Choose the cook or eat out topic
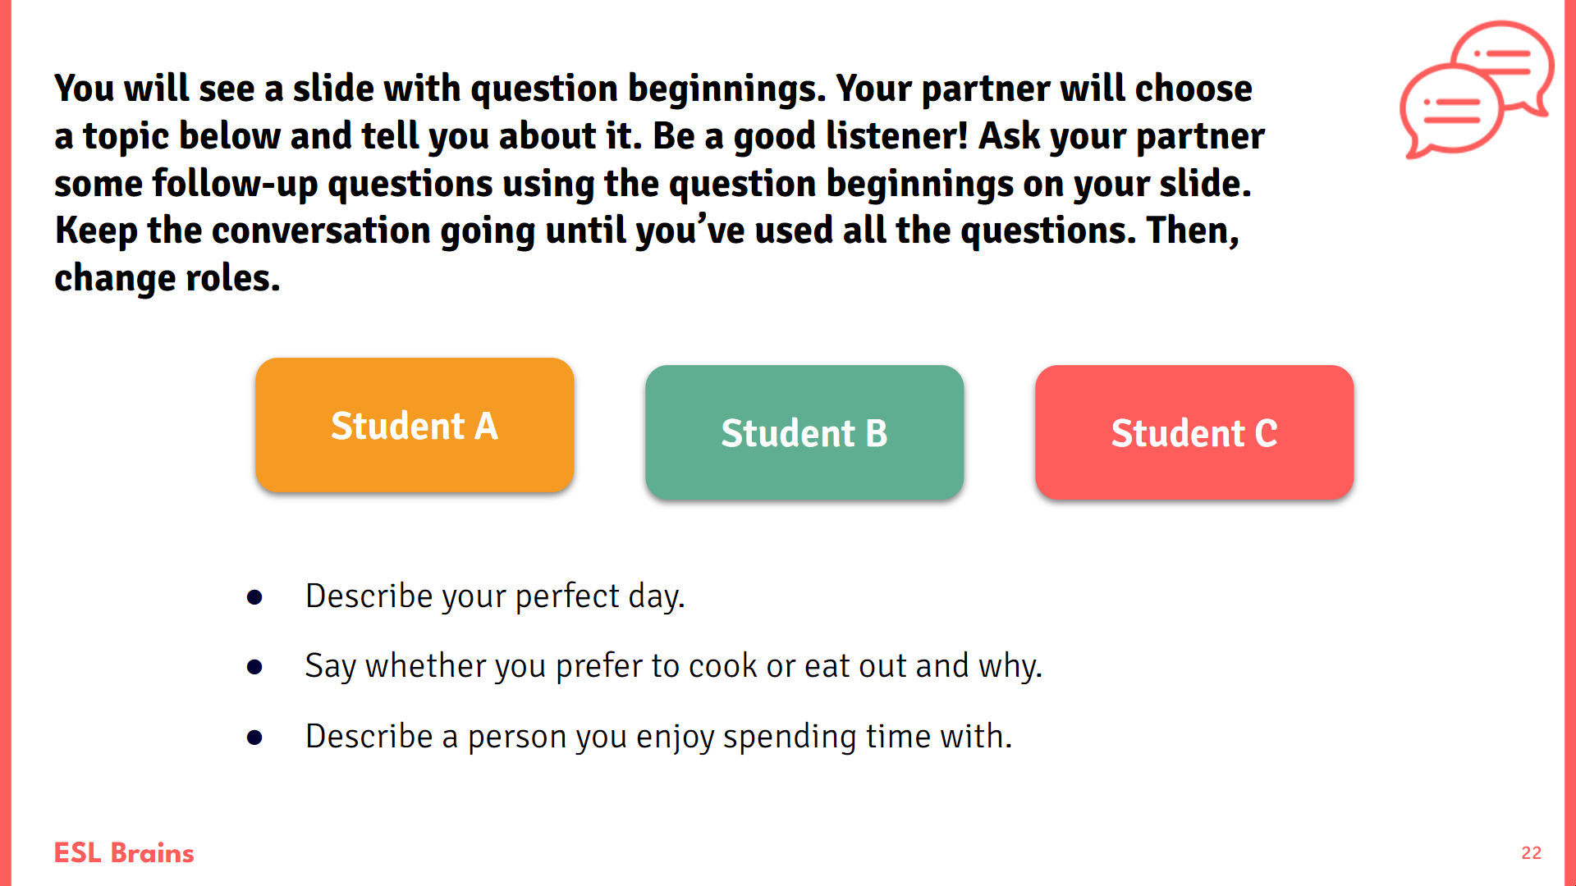 [673, 666]
